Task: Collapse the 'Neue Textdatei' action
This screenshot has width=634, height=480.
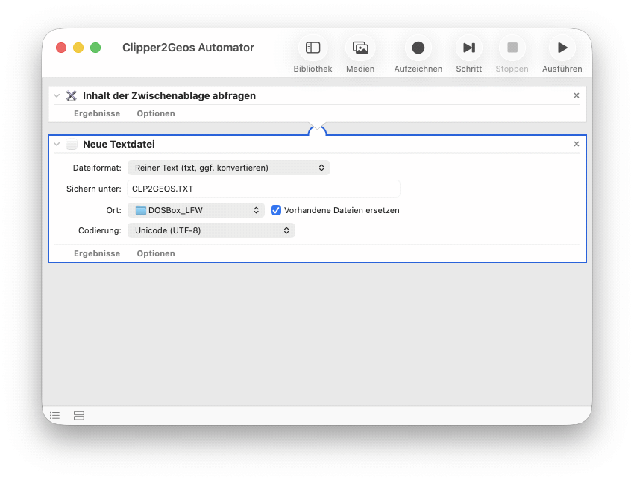Action: [57, 144]
